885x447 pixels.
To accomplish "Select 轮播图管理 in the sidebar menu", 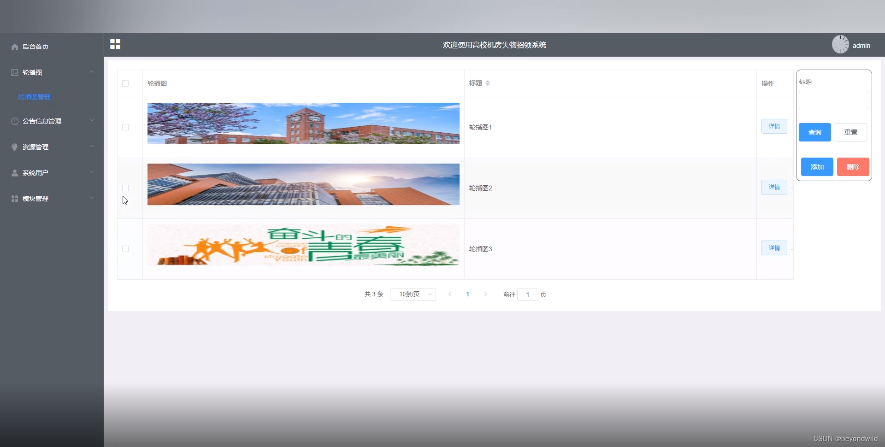I will tap(34, 97).
